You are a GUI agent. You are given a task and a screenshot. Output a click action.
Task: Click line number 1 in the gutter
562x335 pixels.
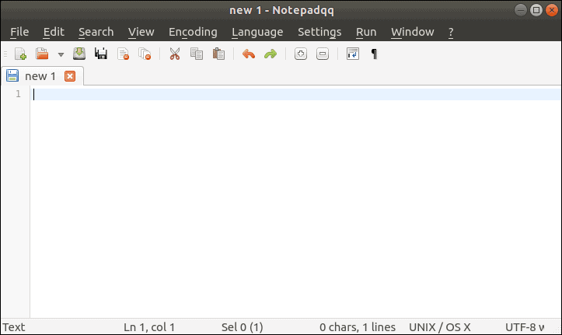[18, 94]
